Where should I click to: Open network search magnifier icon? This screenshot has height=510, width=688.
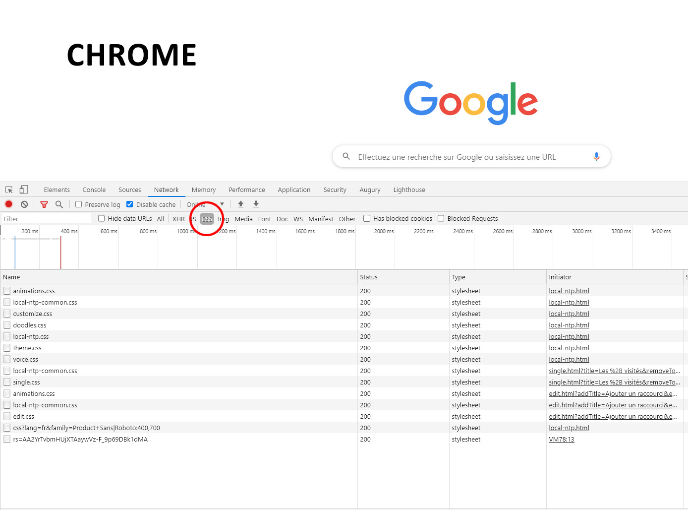tap(59, 204)
